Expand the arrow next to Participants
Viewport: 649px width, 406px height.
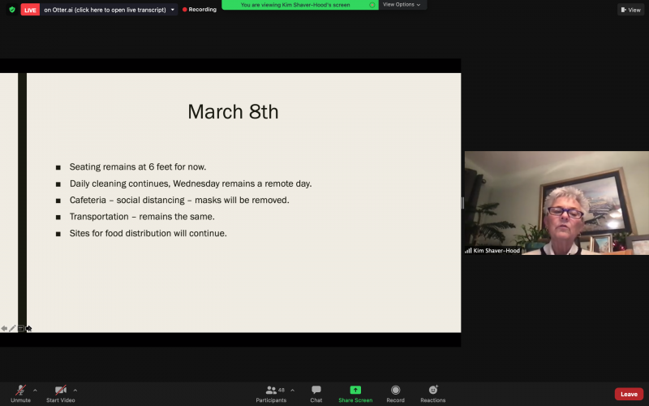click(293, 391)
